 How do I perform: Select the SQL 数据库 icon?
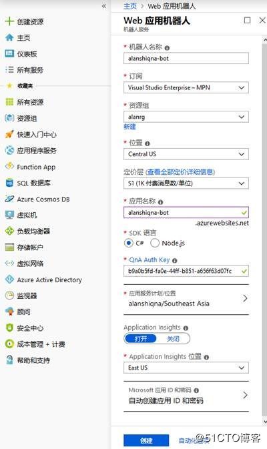click(9, 183)
